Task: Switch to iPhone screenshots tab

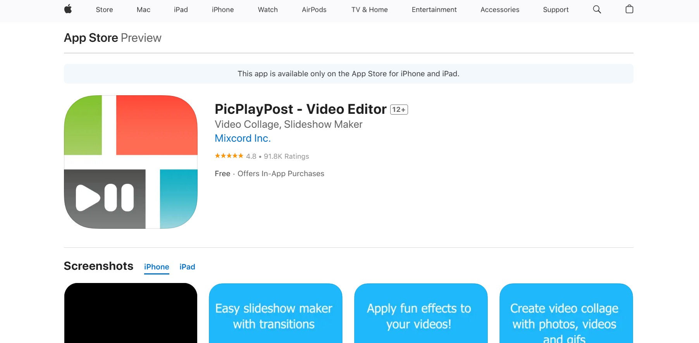Action: click(157, 267)
